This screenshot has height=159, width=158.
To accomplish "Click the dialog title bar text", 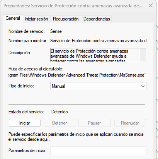I will point(73,6).
